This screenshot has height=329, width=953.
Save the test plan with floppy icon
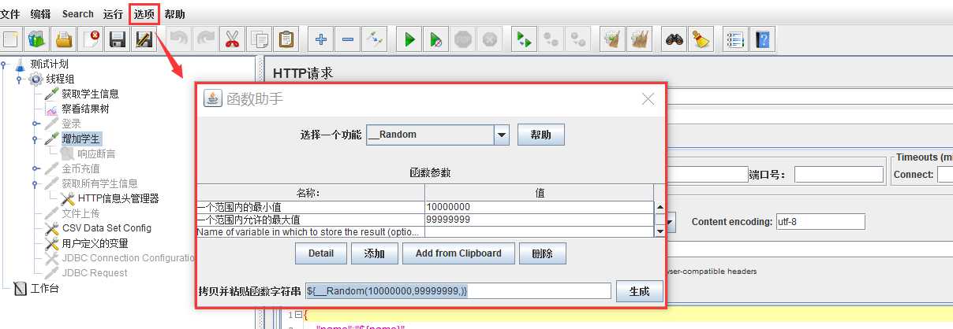pyautogui.click(x=118, y=39)
